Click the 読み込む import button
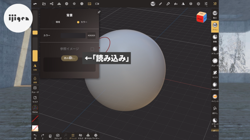 click(x=69, y=58)
